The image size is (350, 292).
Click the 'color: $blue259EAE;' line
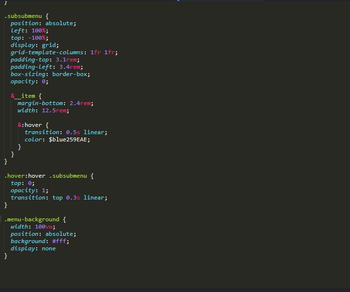pos(57,139)
